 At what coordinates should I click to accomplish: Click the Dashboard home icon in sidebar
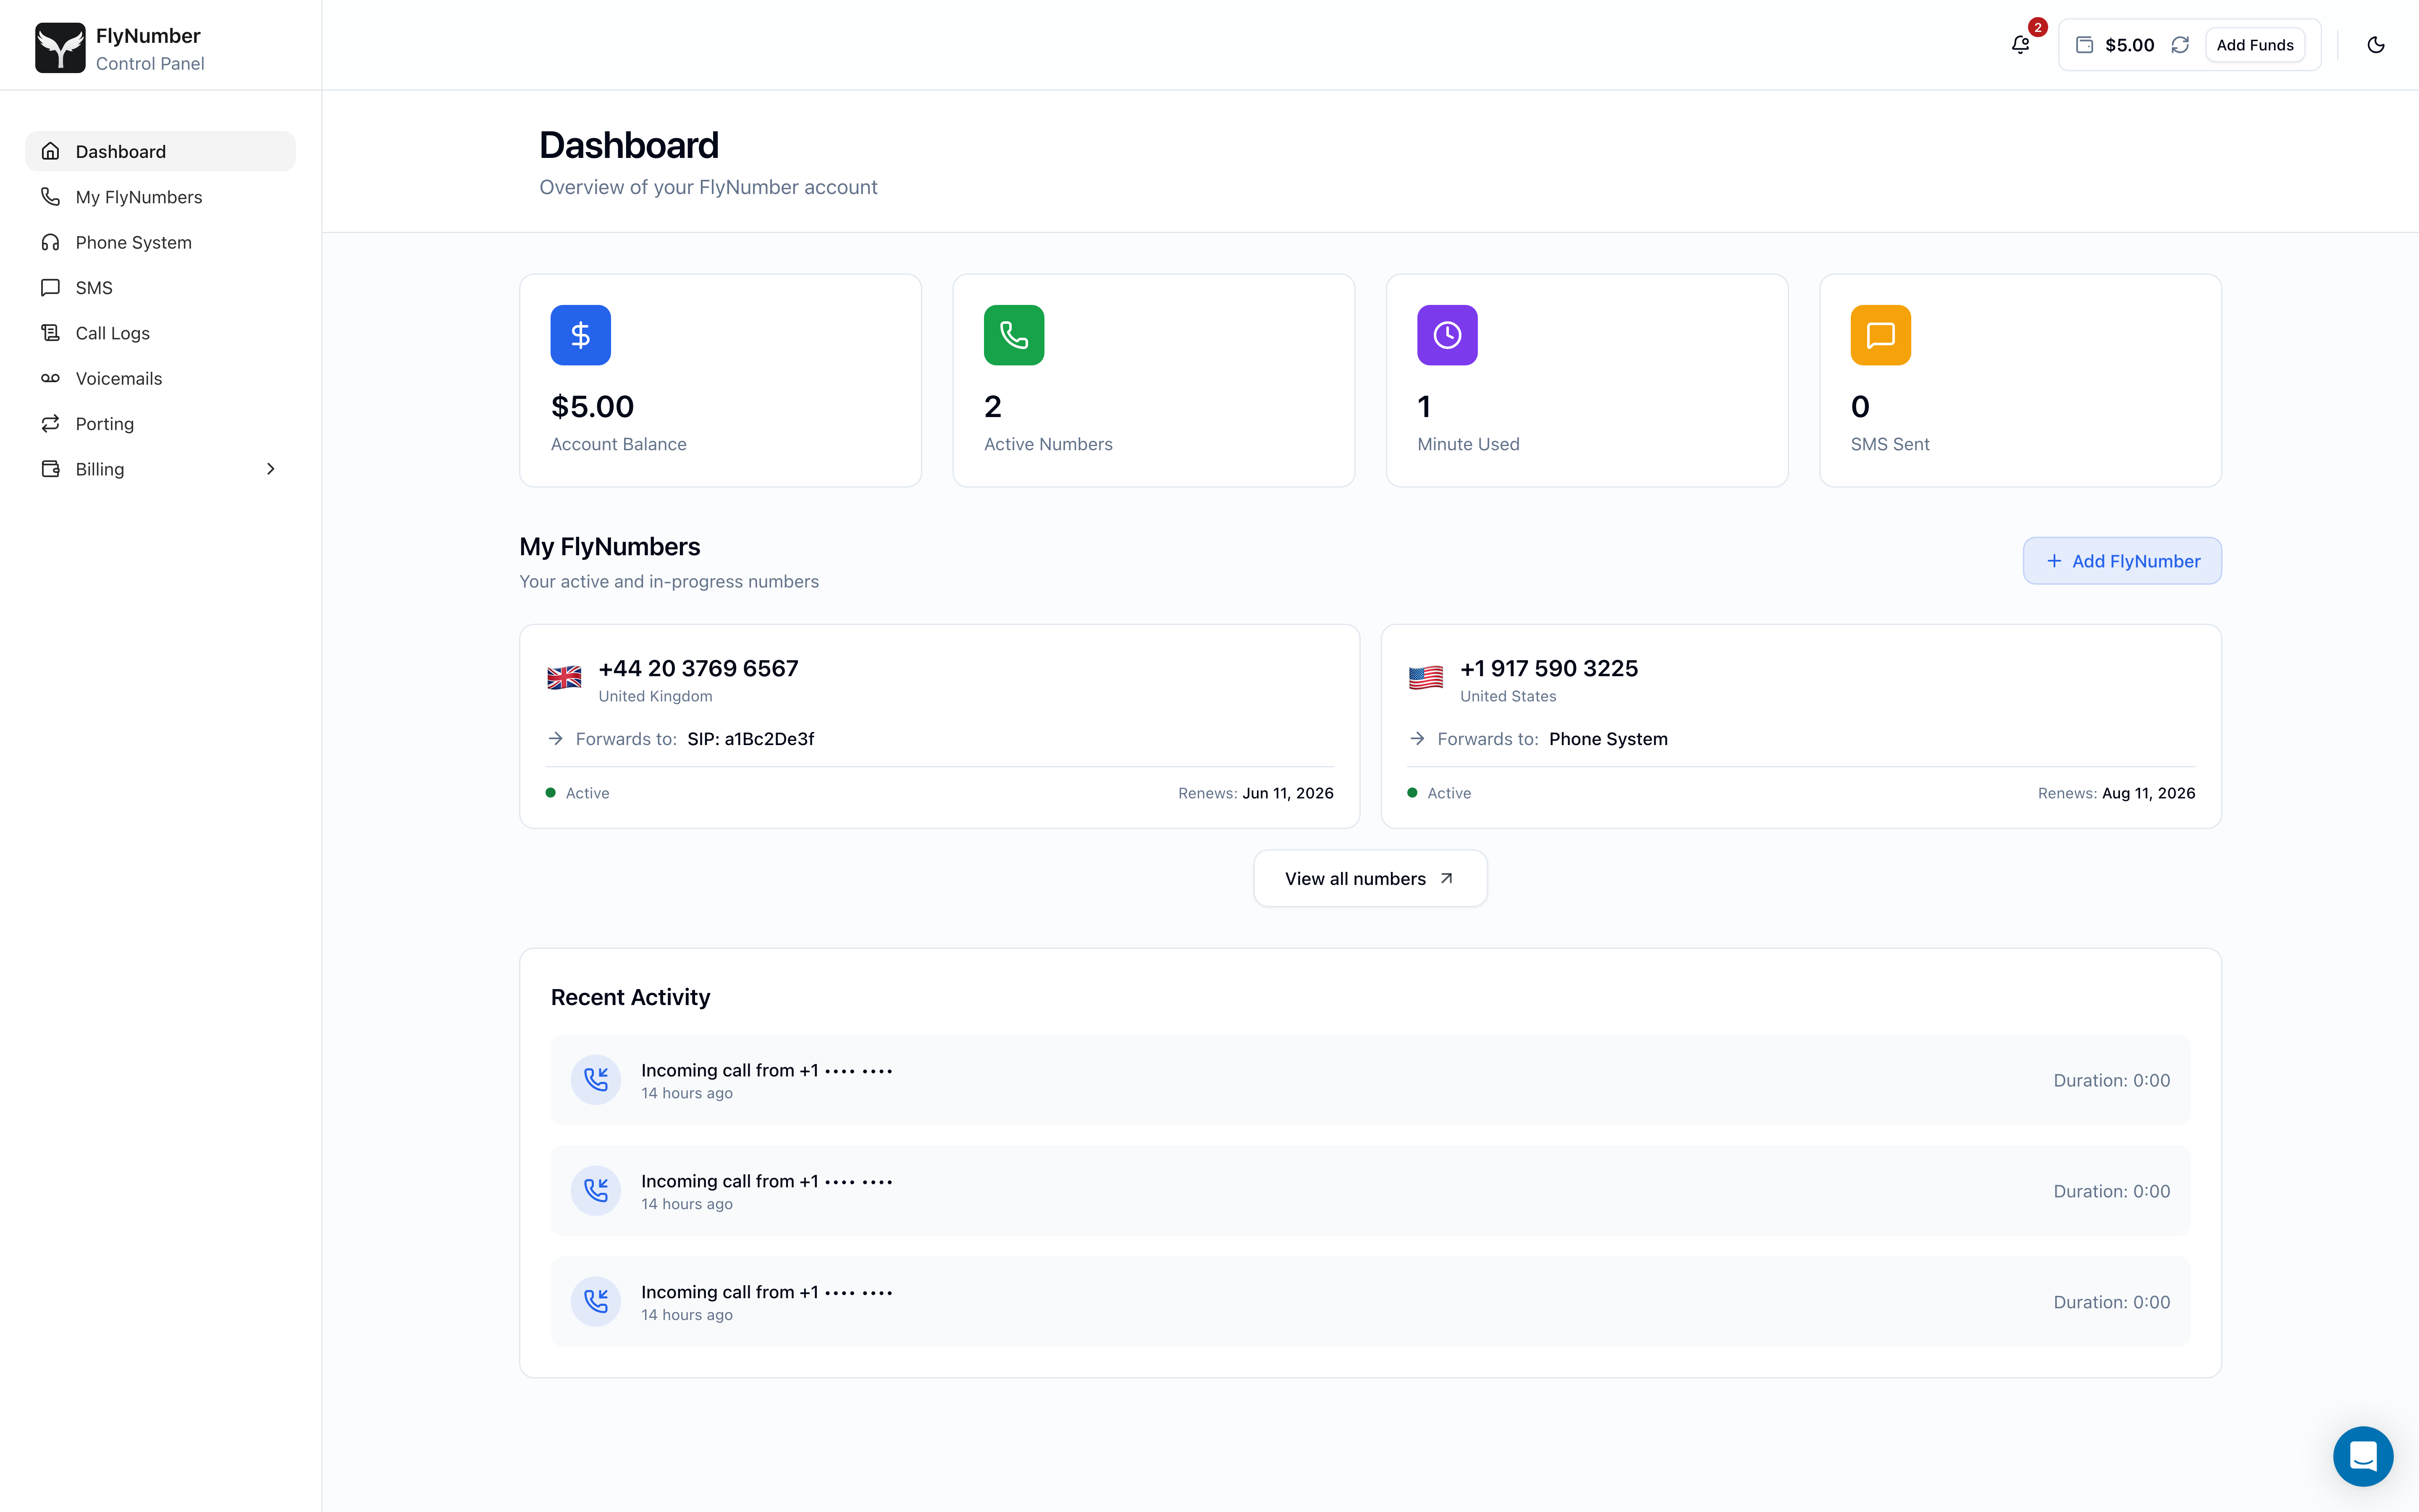[50, 151]
